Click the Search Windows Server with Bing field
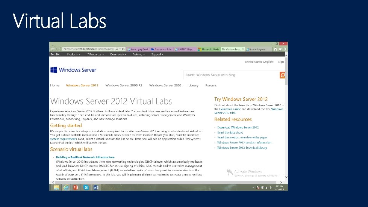Viewport: 368px width, 207px height. coord(231,75)
